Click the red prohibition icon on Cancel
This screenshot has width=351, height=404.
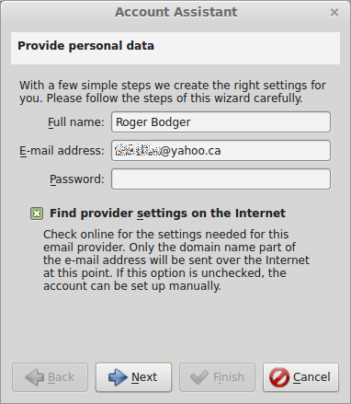click(279, 377)
